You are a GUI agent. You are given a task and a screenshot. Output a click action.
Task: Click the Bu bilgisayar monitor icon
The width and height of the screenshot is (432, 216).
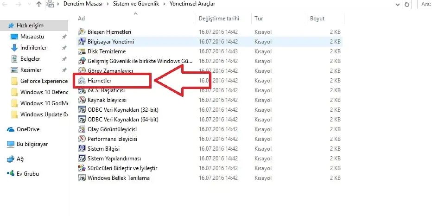pyautogui.click(x=11, y=144)
